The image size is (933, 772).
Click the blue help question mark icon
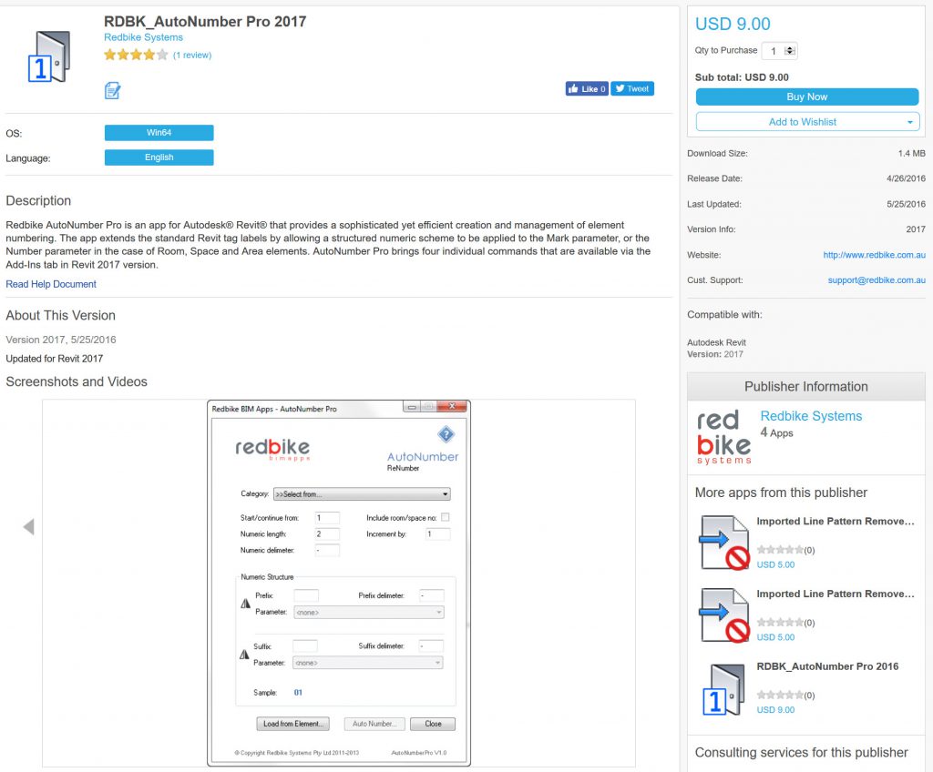pos(446,434)
